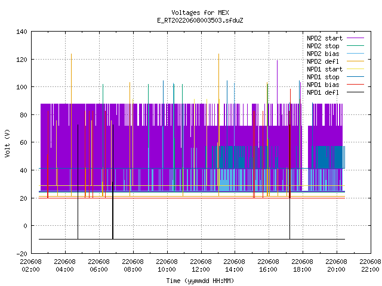Image resolution: width=382 pixels, height=286 pixels.
Task: Click the NPD1 start legend label
Action: point(325,69)
